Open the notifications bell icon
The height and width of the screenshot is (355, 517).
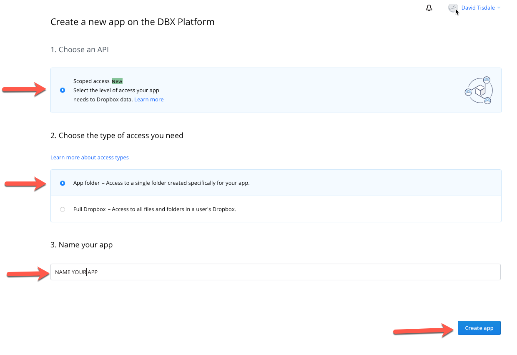coord(429,8)
